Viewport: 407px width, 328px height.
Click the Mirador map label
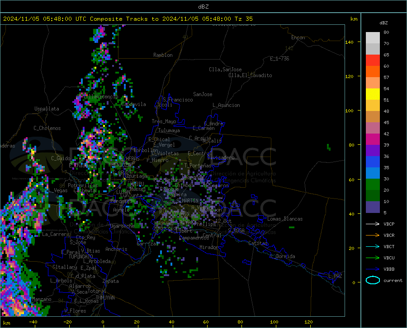(209, 248)
